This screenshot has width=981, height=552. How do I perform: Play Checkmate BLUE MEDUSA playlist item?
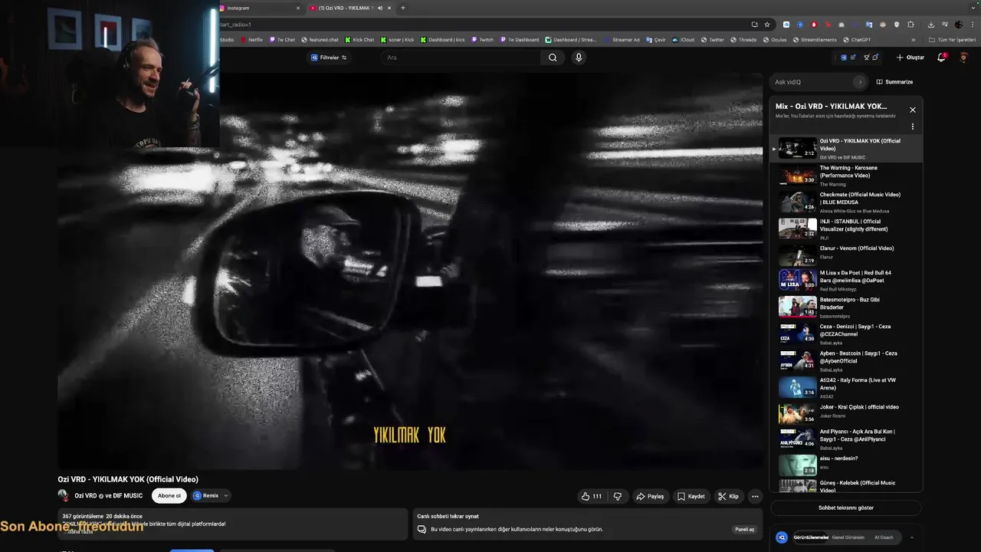(x=846, y=202)
